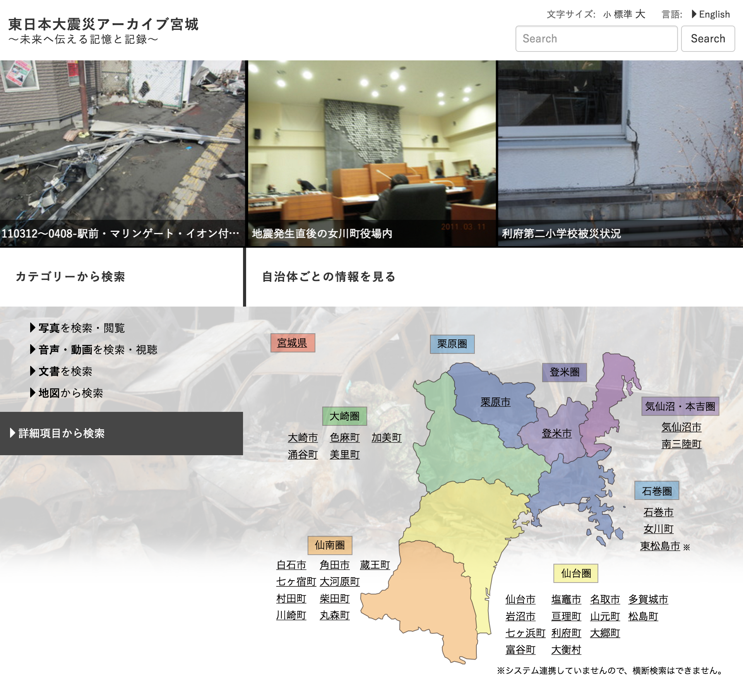This screenshot has height=689, width=743.
Task: Open the 利府第二小学校被災状況 thumbnail
Action: (x=620, y=154)
